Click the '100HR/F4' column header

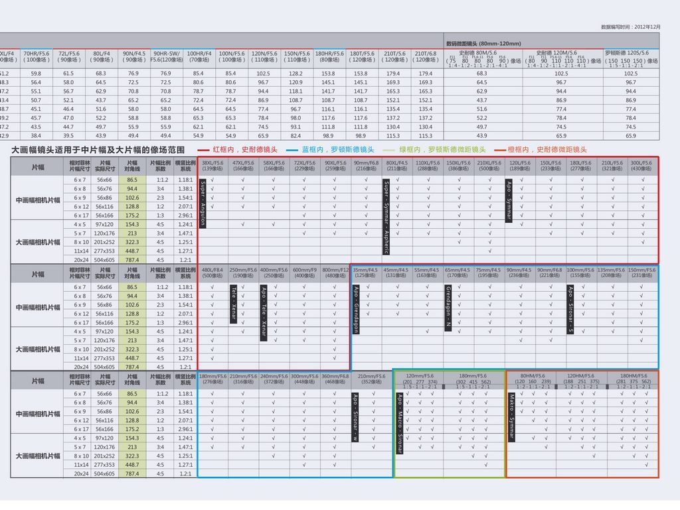tap(199, 57)
